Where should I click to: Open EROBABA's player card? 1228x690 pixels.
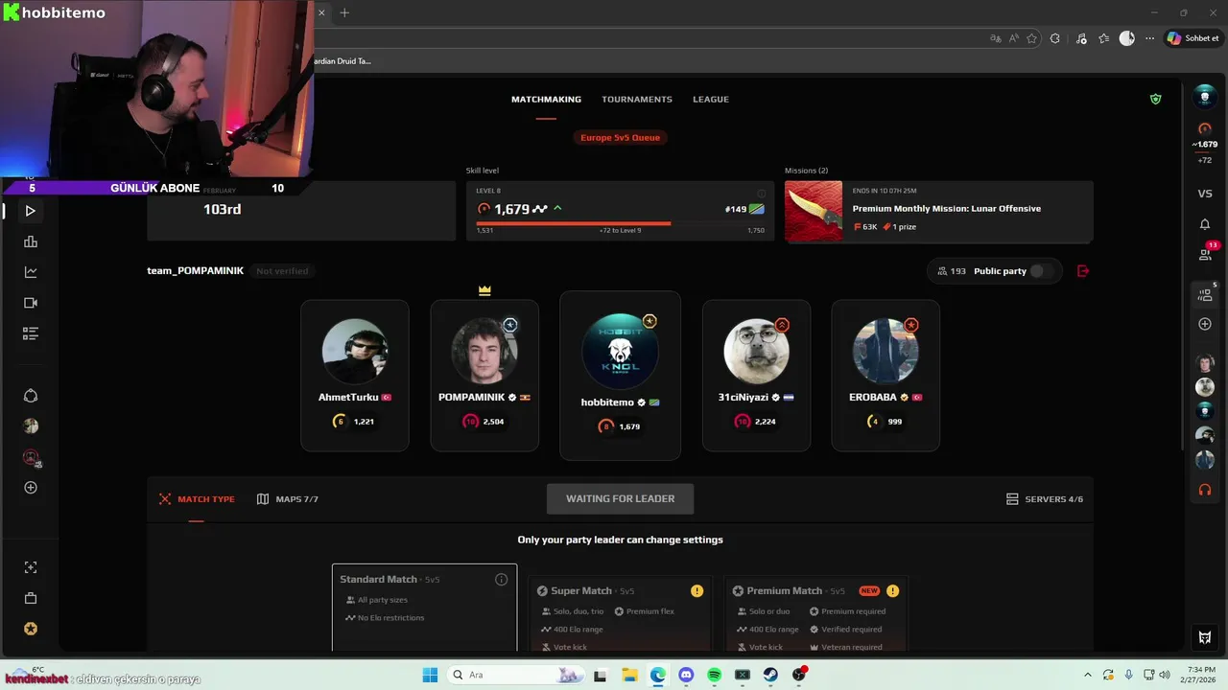pyautogui.click(x=886, y=376)
